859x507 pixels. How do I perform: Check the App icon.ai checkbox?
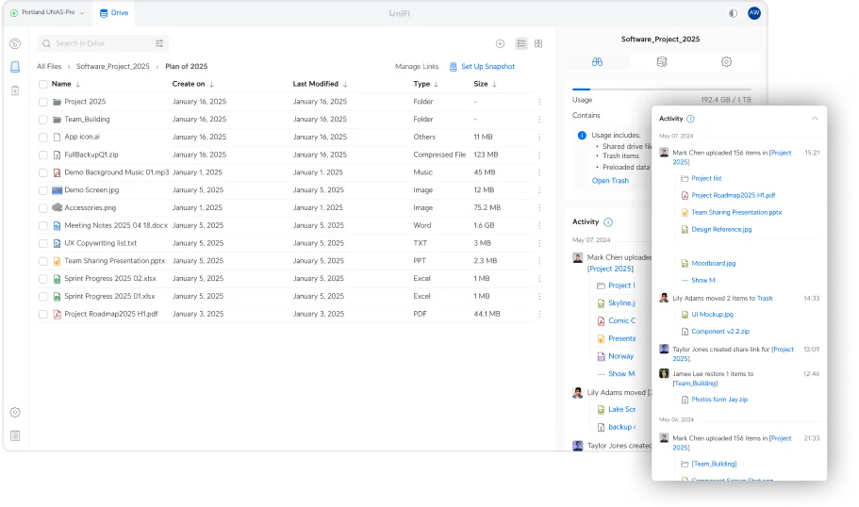point(43,138)
